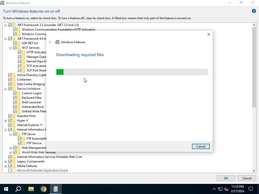The width and height of the screenshot is (259, 194).
Task: Click the folder icon beside Shell Launcher
Action: pyautogui.click(x=19, y=102)
